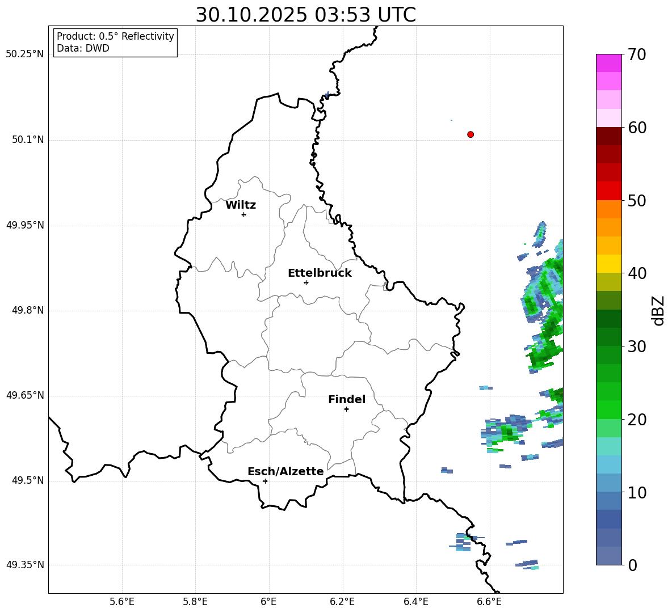Click the 5.6°E longitude label
This screenshot has height=613, width=672.
click(122, 602)
